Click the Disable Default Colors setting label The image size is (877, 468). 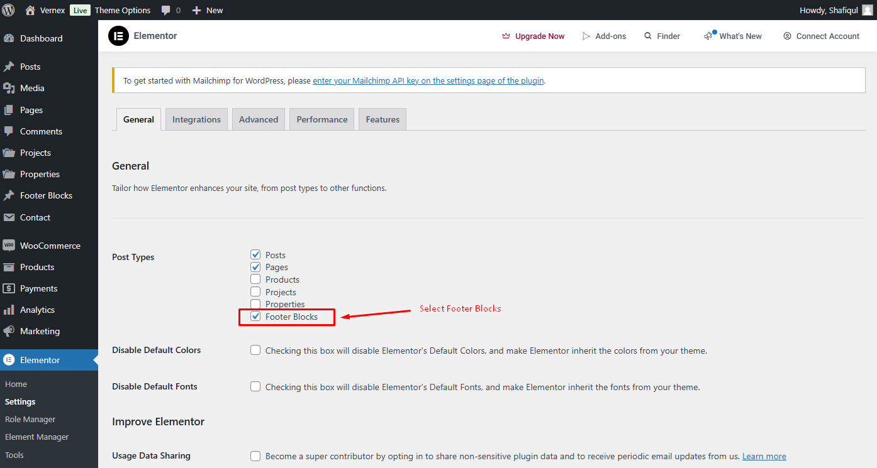(157, 350)
